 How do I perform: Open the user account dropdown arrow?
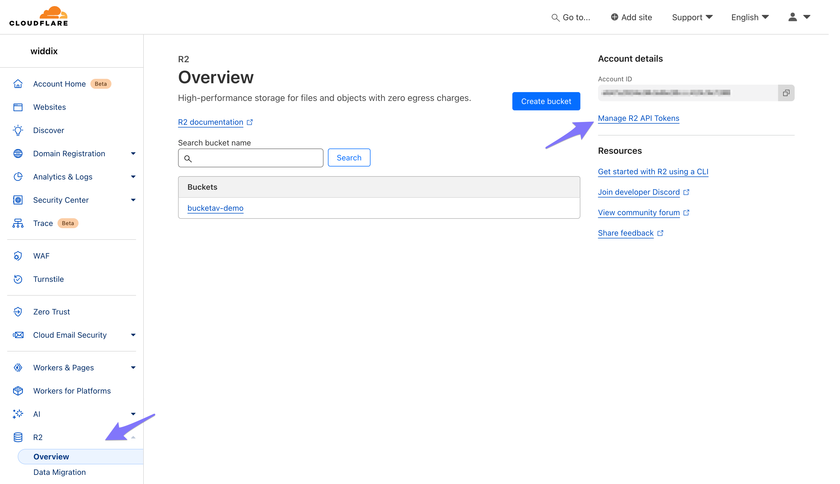[x=807, y=17]
